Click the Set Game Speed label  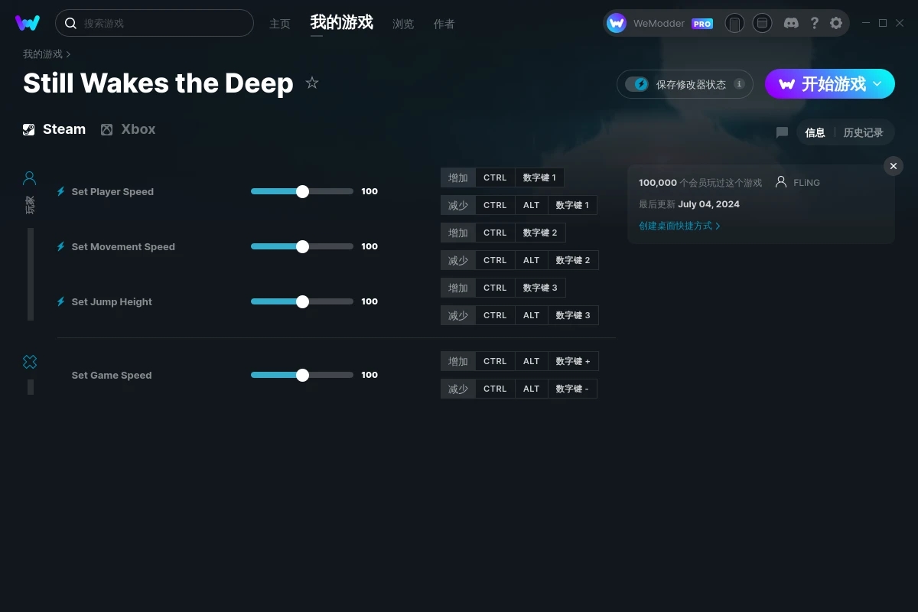(112, 375)
